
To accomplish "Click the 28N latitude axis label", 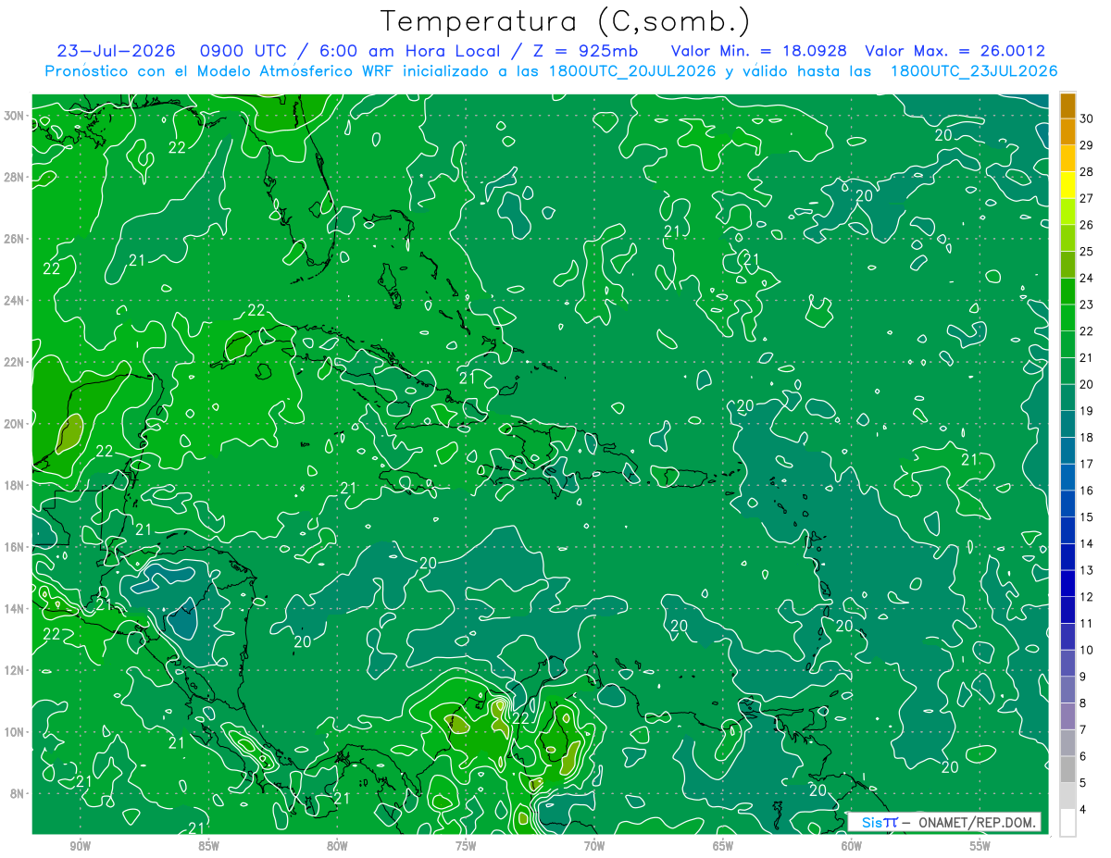I will 16,177.
